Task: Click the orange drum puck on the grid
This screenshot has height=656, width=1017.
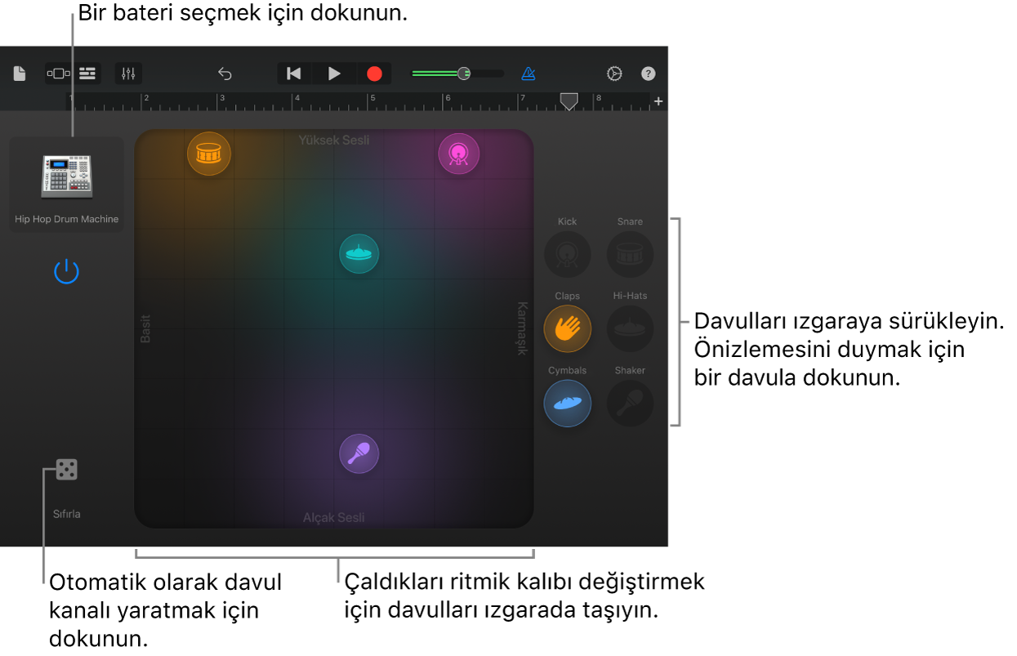Action: click(208, 153)
